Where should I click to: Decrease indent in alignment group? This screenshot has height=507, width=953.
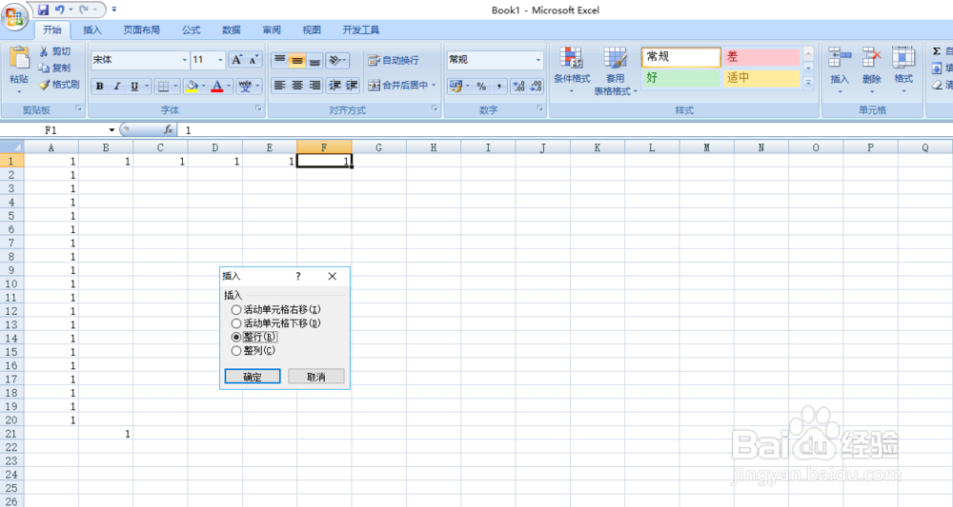point(335,86)
